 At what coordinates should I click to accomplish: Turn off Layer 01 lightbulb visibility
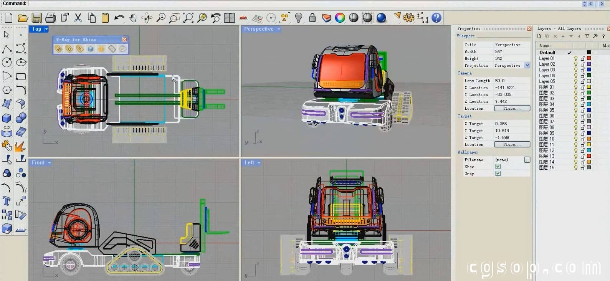click(575, 58)
